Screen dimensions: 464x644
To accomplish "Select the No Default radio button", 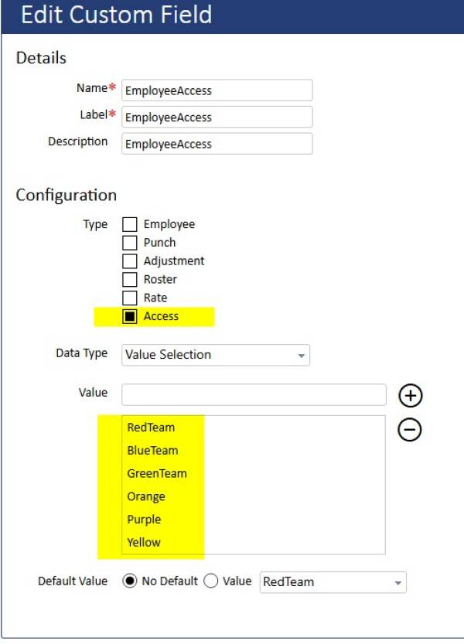I will point(131,581).
